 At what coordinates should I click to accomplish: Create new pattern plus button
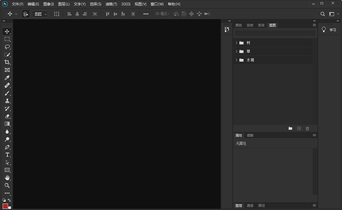(299, 128)
